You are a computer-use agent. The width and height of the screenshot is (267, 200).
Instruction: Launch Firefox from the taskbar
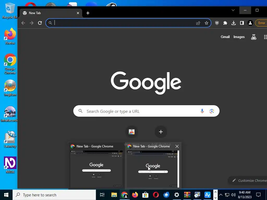point(135,195)
